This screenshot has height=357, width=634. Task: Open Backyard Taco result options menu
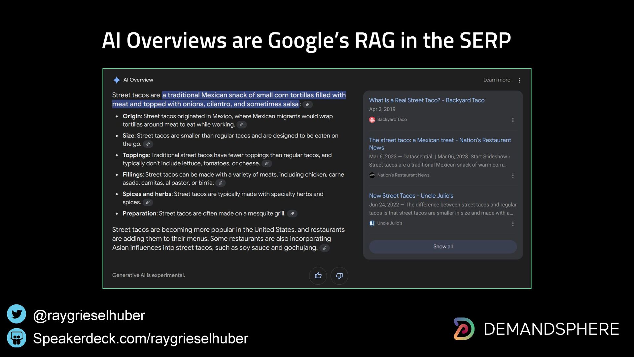[512, 120]
